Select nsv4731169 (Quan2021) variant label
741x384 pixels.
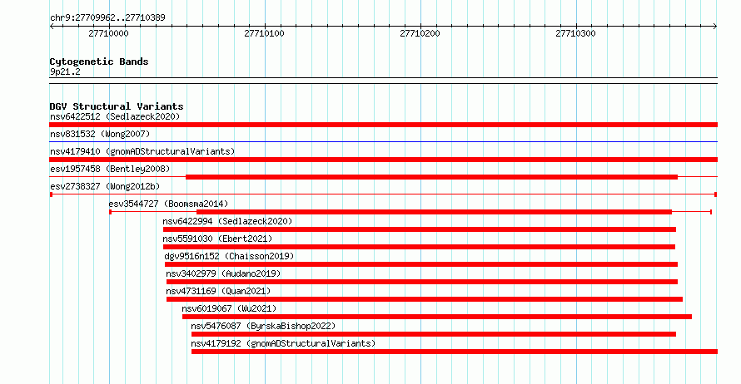click(218, 291)
